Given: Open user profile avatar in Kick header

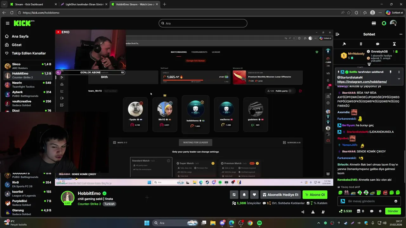Looking at the screenshot, I should pyautogui.click(x=393, y=23).
